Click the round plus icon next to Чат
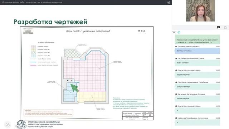Screen dimensions: 229x129 click(179, 32)
